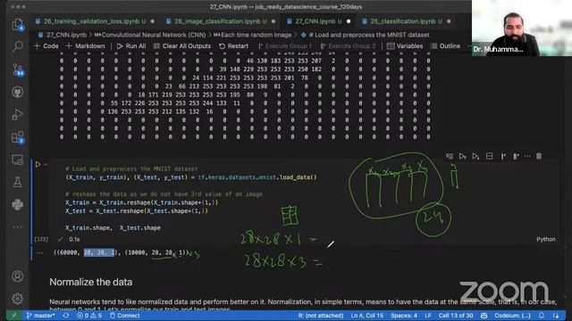
Task: Open errors and warnings problems indicator
Action: [x=89, y=316]
